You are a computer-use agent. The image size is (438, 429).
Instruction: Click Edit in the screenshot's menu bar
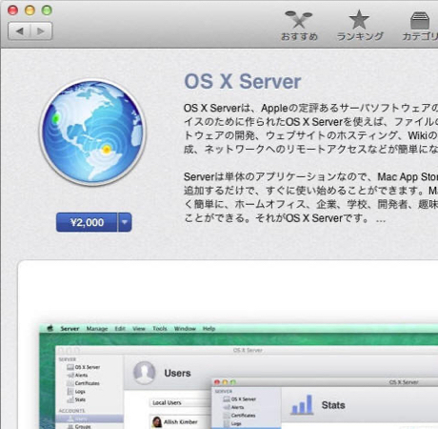click(120, 329)
